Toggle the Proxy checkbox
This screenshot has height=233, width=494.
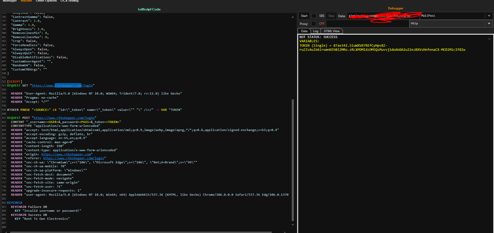[x=314, y=23]
